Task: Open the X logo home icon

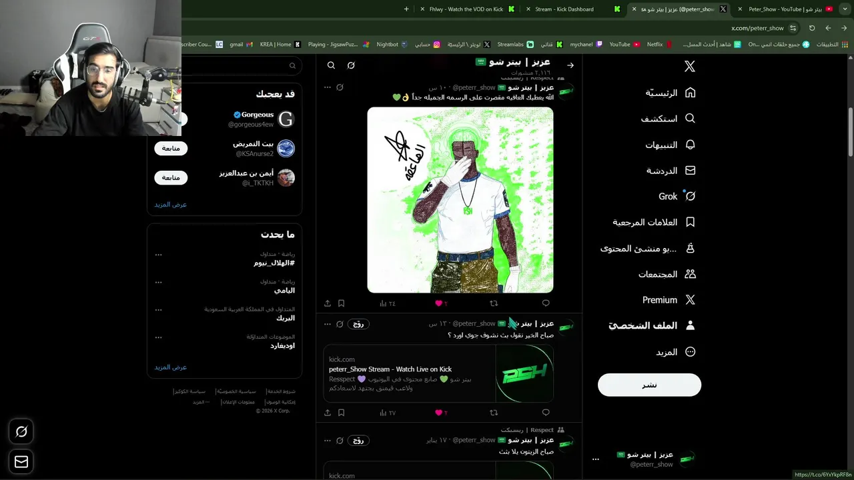Action: coord(690,66)
